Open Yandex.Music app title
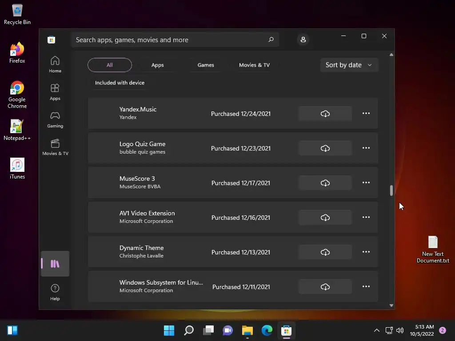455x341 pixels. point(138,109)
